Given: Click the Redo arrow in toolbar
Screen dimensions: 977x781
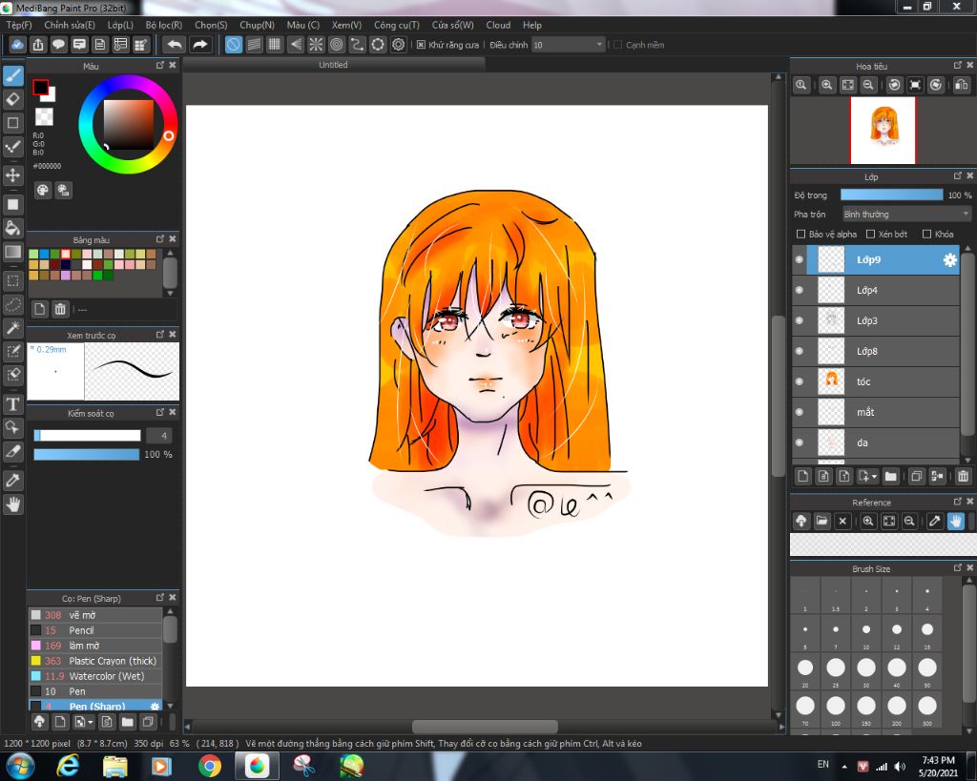Looking at the screenshot, I should click(199, 45).
